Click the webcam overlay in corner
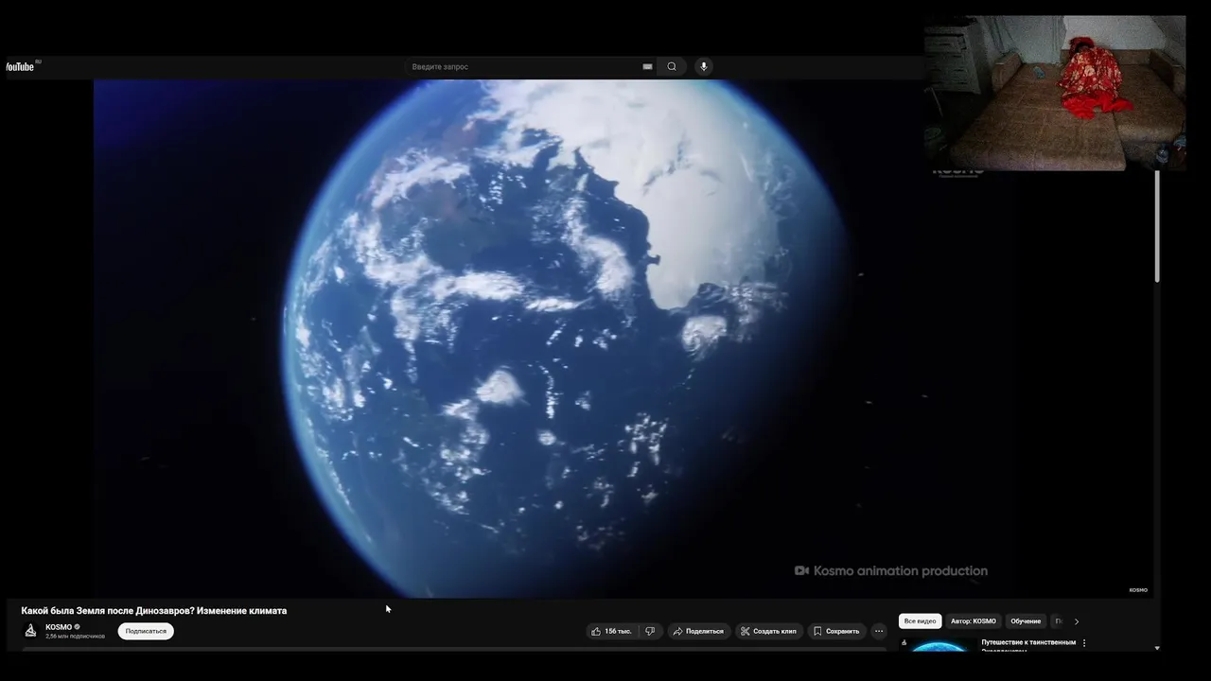Image resolution: width=1211 pixels, height=681 pixels. (x=1055, y=93)
